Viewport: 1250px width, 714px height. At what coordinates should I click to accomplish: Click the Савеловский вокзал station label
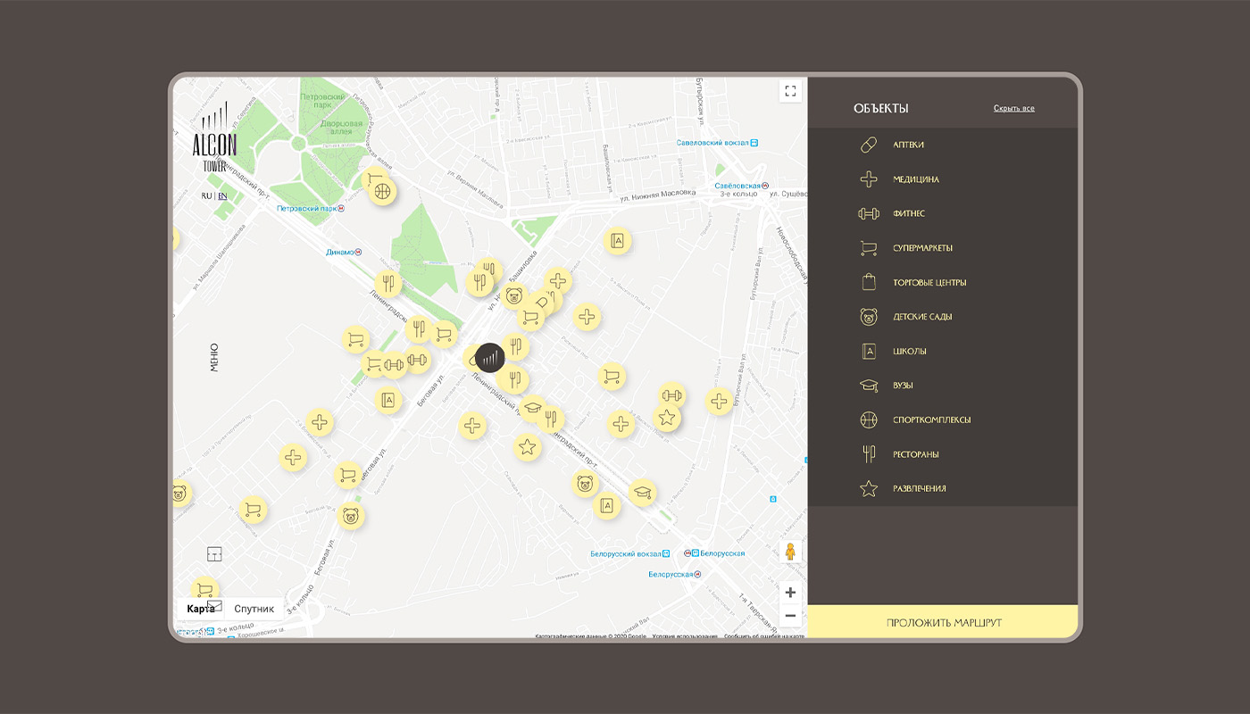coord(717,142)
